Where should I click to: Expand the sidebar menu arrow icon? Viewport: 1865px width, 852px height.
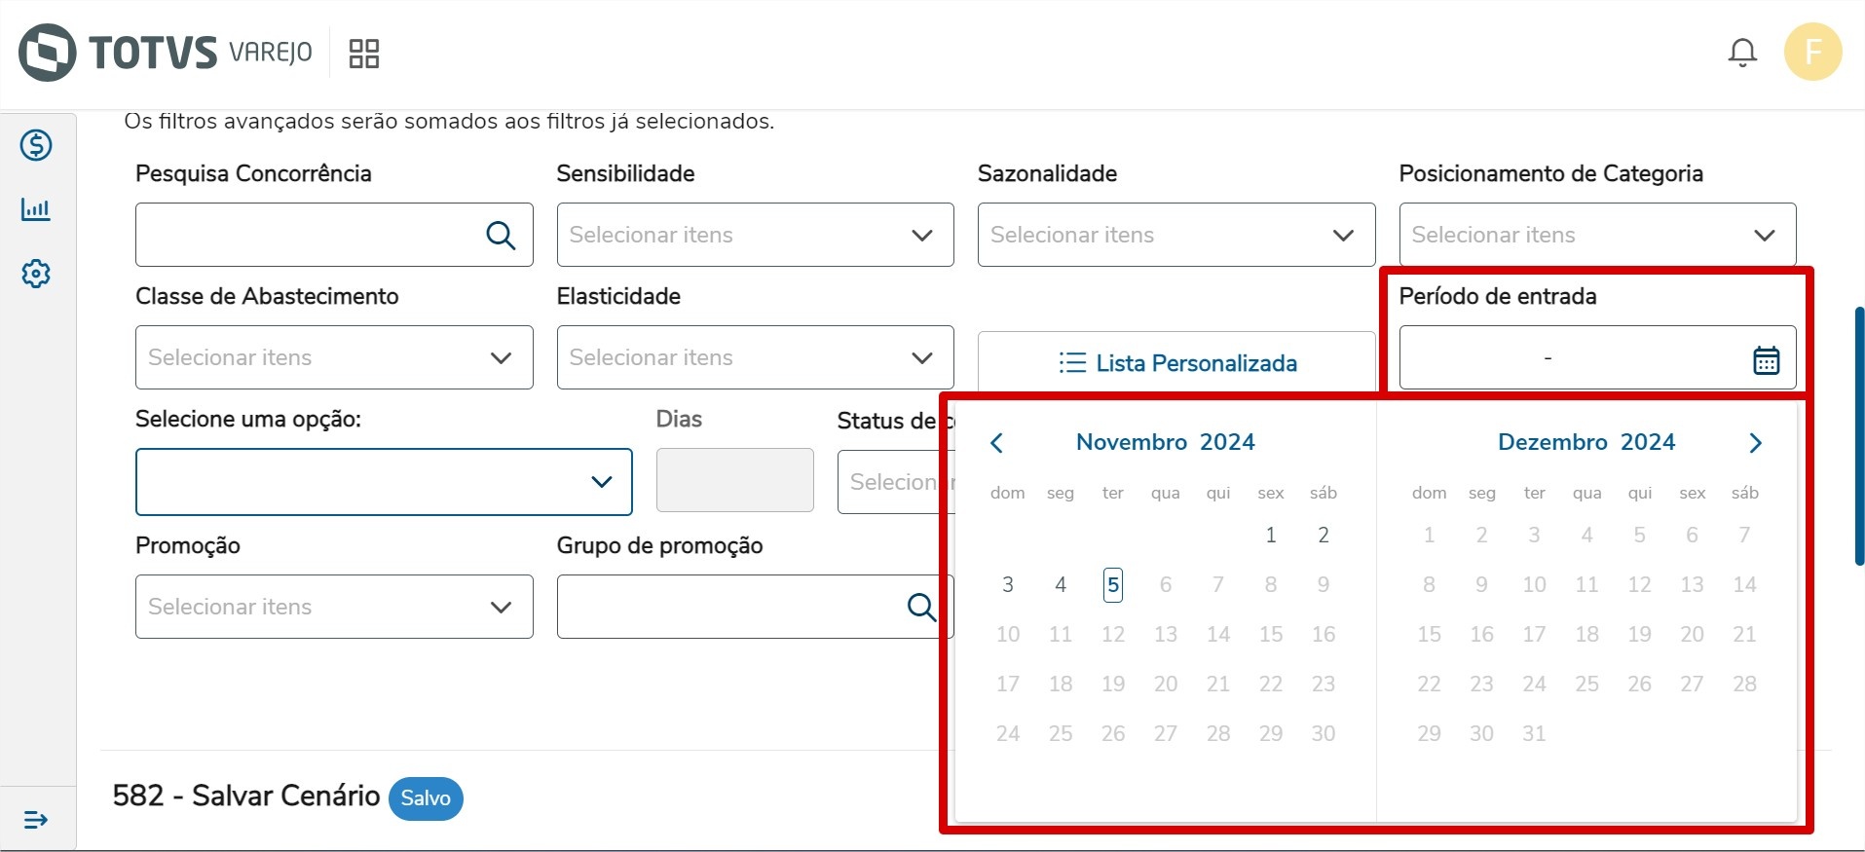click(x=36, y=820)
